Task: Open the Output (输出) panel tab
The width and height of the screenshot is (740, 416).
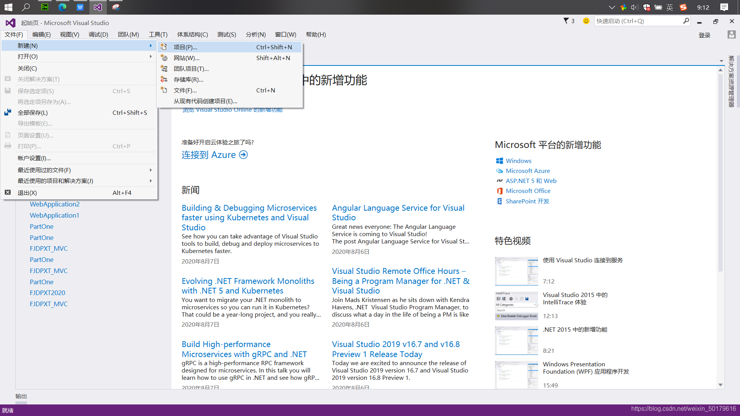Action: coord(21,396)
